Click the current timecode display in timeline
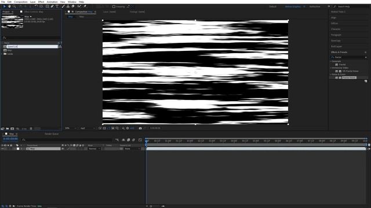The height and width of the screenshot is (208, 371). (10, 139)
